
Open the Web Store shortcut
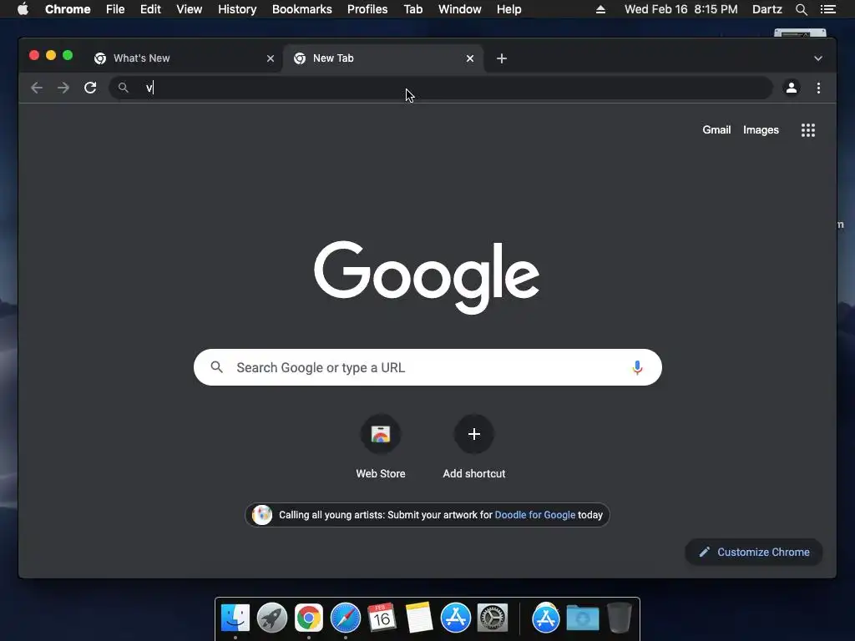click(381, 447)
